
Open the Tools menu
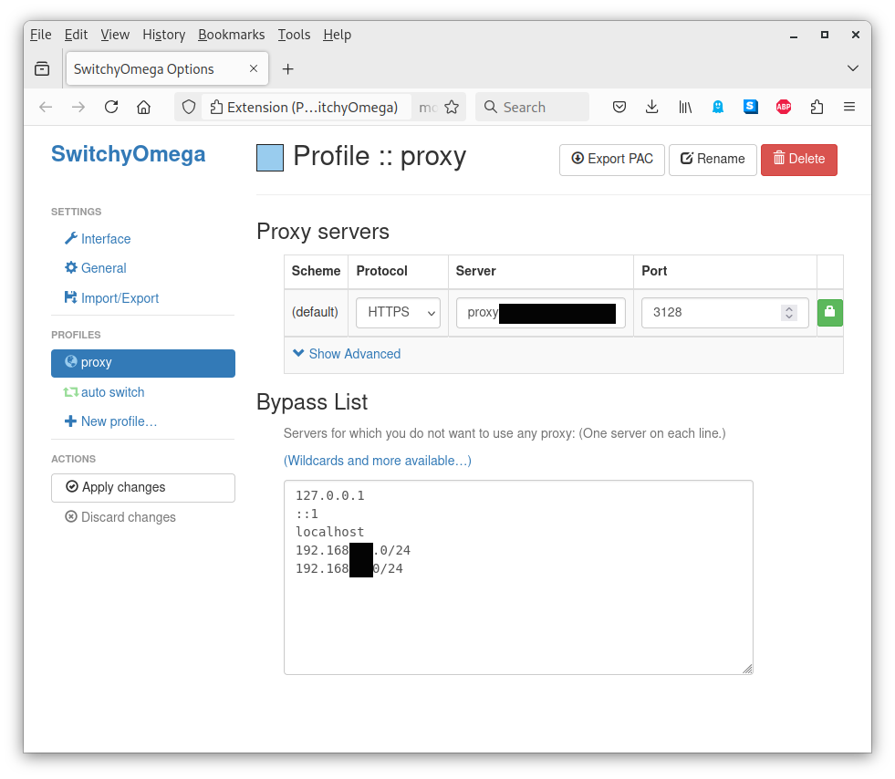(x=294, y=35)
